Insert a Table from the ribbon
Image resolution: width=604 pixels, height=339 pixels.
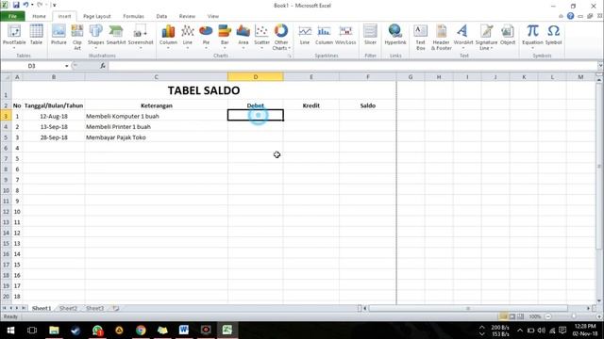pos(36,35)
